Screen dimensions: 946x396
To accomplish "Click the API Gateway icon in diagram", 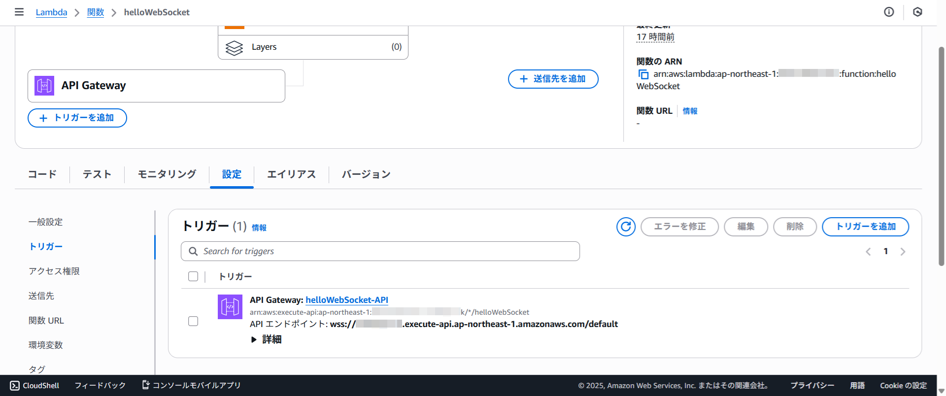I will (44, 86).
